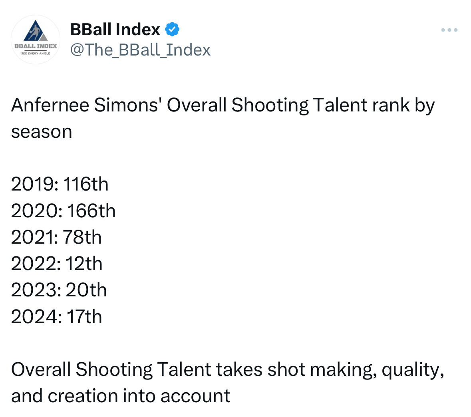Click the @The_BBall_Index handle
This screenshot has width=471, height=417.
click(140, 50)
